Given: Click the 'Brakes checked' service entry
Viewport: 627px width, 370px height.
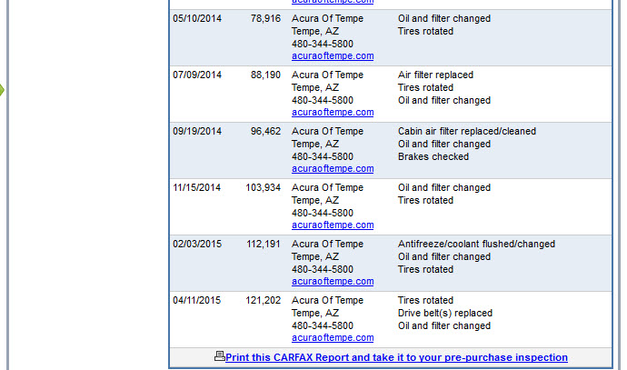Looking at the screenshot, I should tap(433, 156).
